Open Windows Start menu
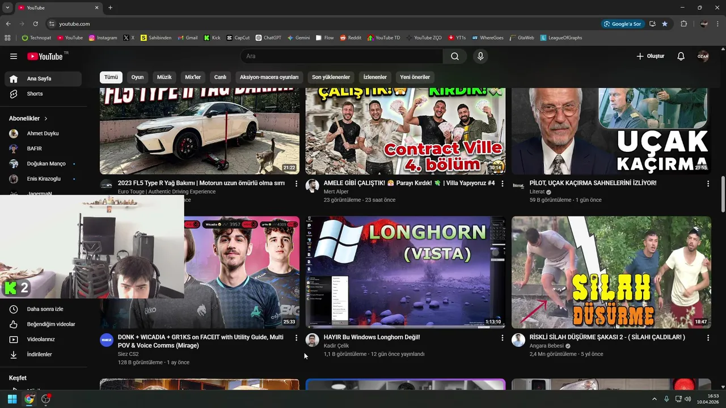This screenshot has width=726, height=408. (12, 399)
